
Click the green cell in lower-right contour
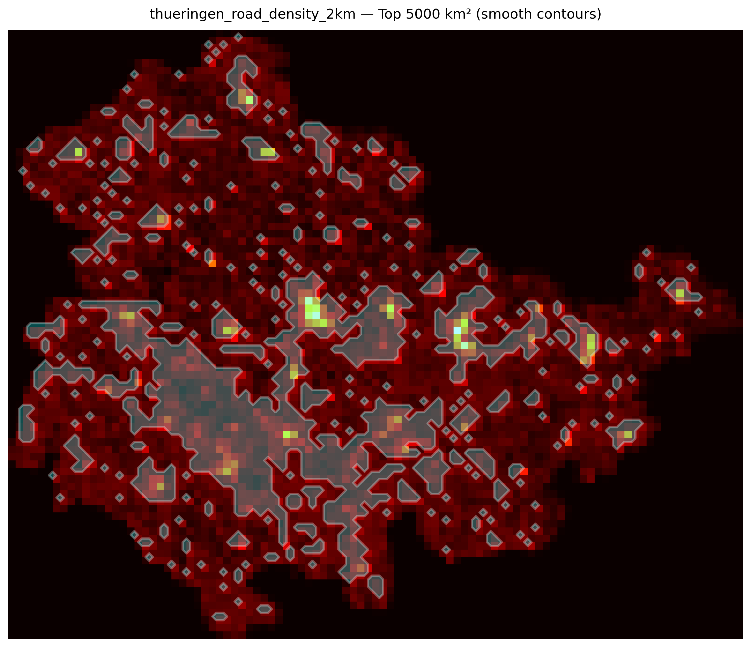point(628,434)
